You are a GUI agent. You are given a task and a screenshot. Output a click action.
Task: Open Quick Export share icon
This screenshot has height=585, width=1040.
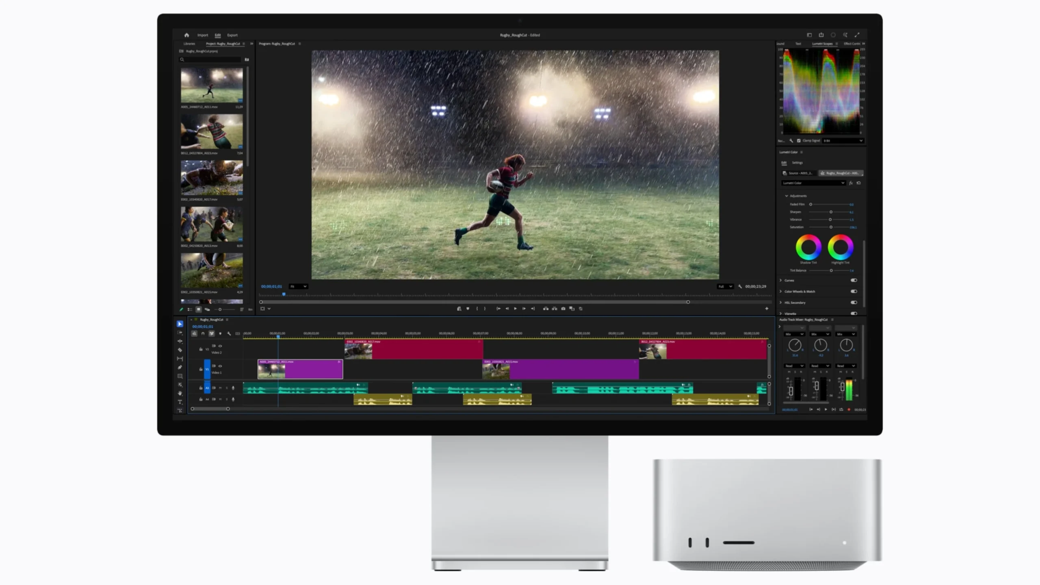click(x=821, y=35)
